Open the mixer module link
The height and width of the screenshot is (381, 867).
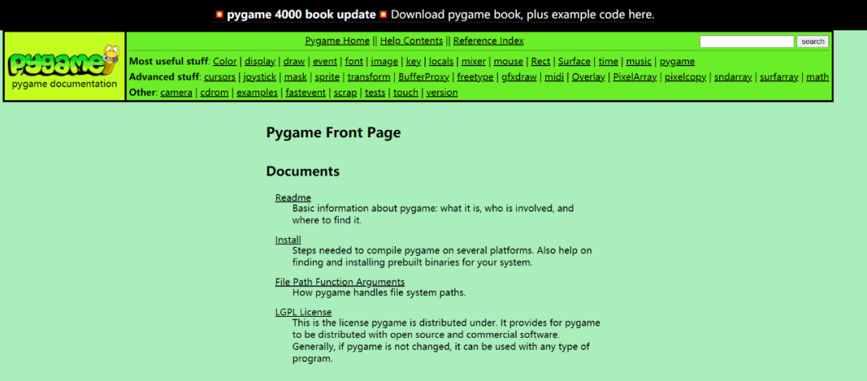click(x=474, y=61)
